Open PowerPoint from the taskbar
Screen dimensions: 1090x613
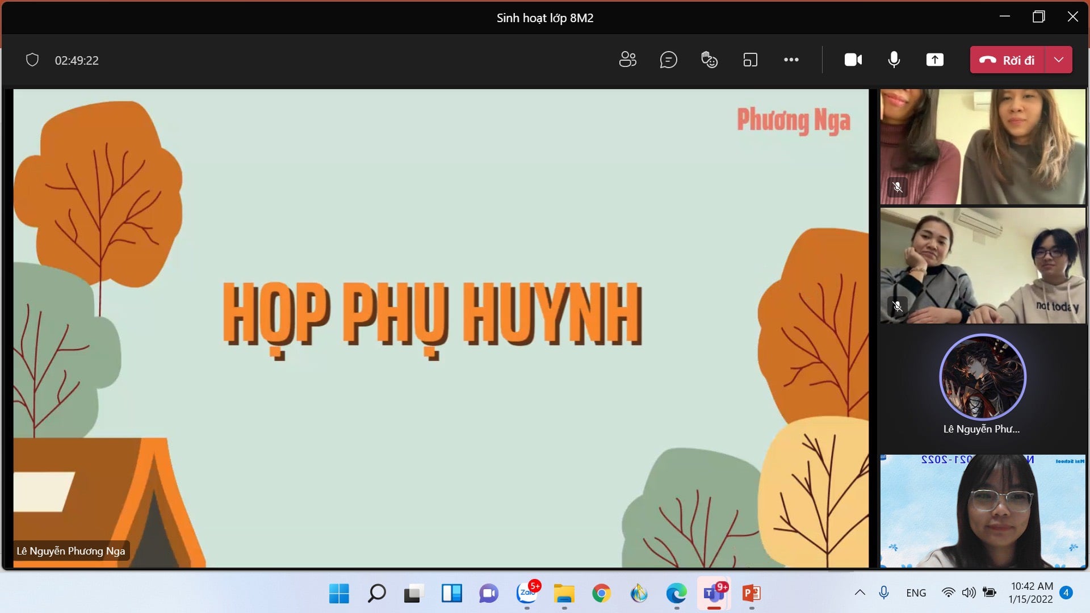pyautogui.click(x=751, y=594)
